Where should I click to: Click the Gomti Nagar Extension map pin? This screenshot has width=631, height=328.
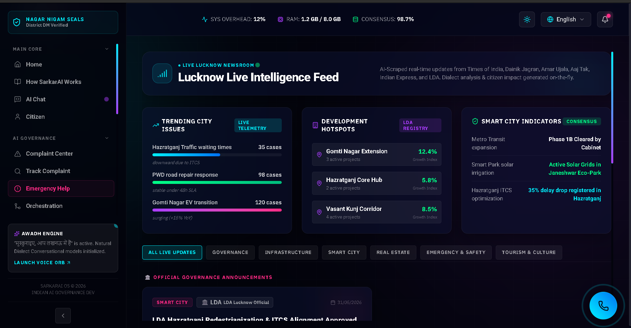pos(319,155)
